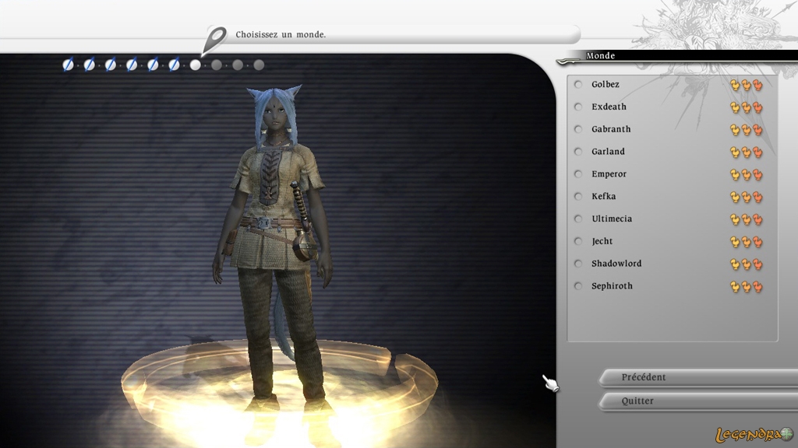Viewport: 798px width, 448px height.
Task: Click the population icons beside Kefka
Action: [x=746, y=197]
